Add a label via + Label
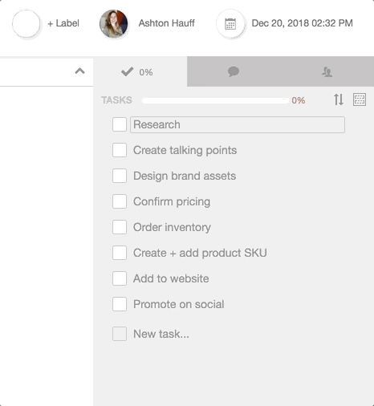 pos(63,23)
